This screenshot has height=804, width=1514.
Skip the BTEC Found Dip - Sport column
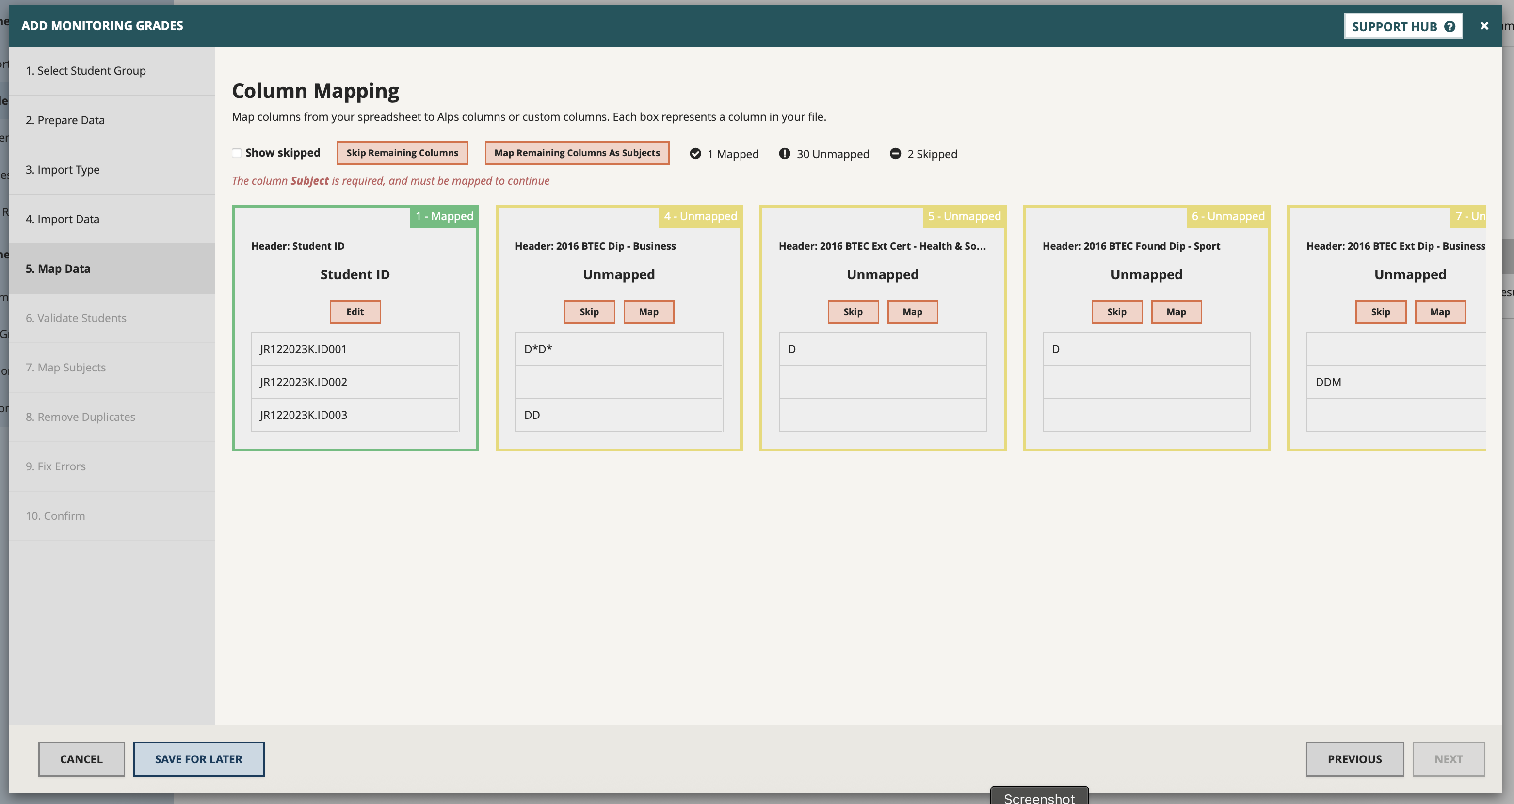(1117, 311)
